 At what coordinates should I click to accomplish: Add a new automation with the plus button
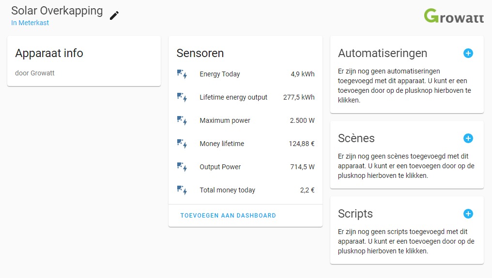[468, 53]
